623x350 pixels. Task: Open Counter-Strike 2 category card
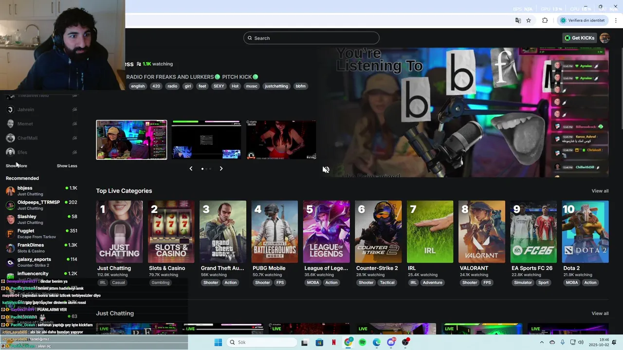click(x=378, y=232)
